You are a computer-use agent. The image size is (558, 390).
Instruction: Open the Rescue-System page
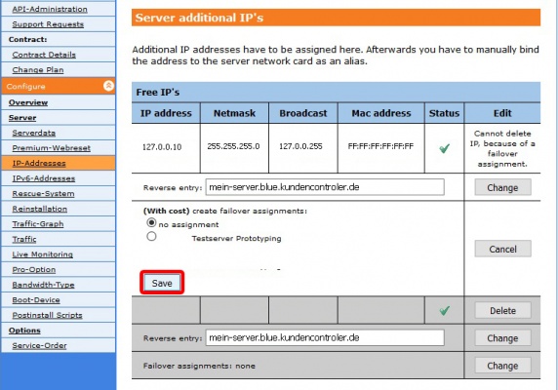coord(43,194)
